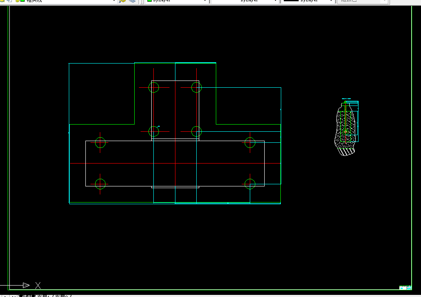Expand the ByLayer lineweight dropdown
This screenshot has width=421, height=297.
[x=331, y=1]
